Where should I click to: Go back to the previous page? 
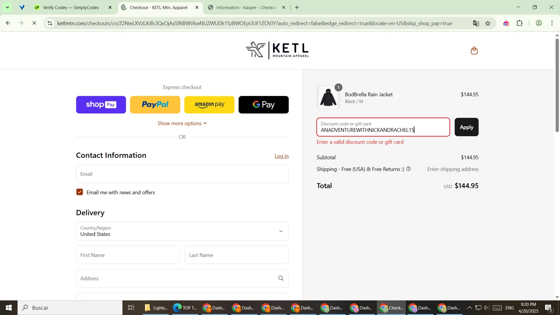(x=8, y=23)
